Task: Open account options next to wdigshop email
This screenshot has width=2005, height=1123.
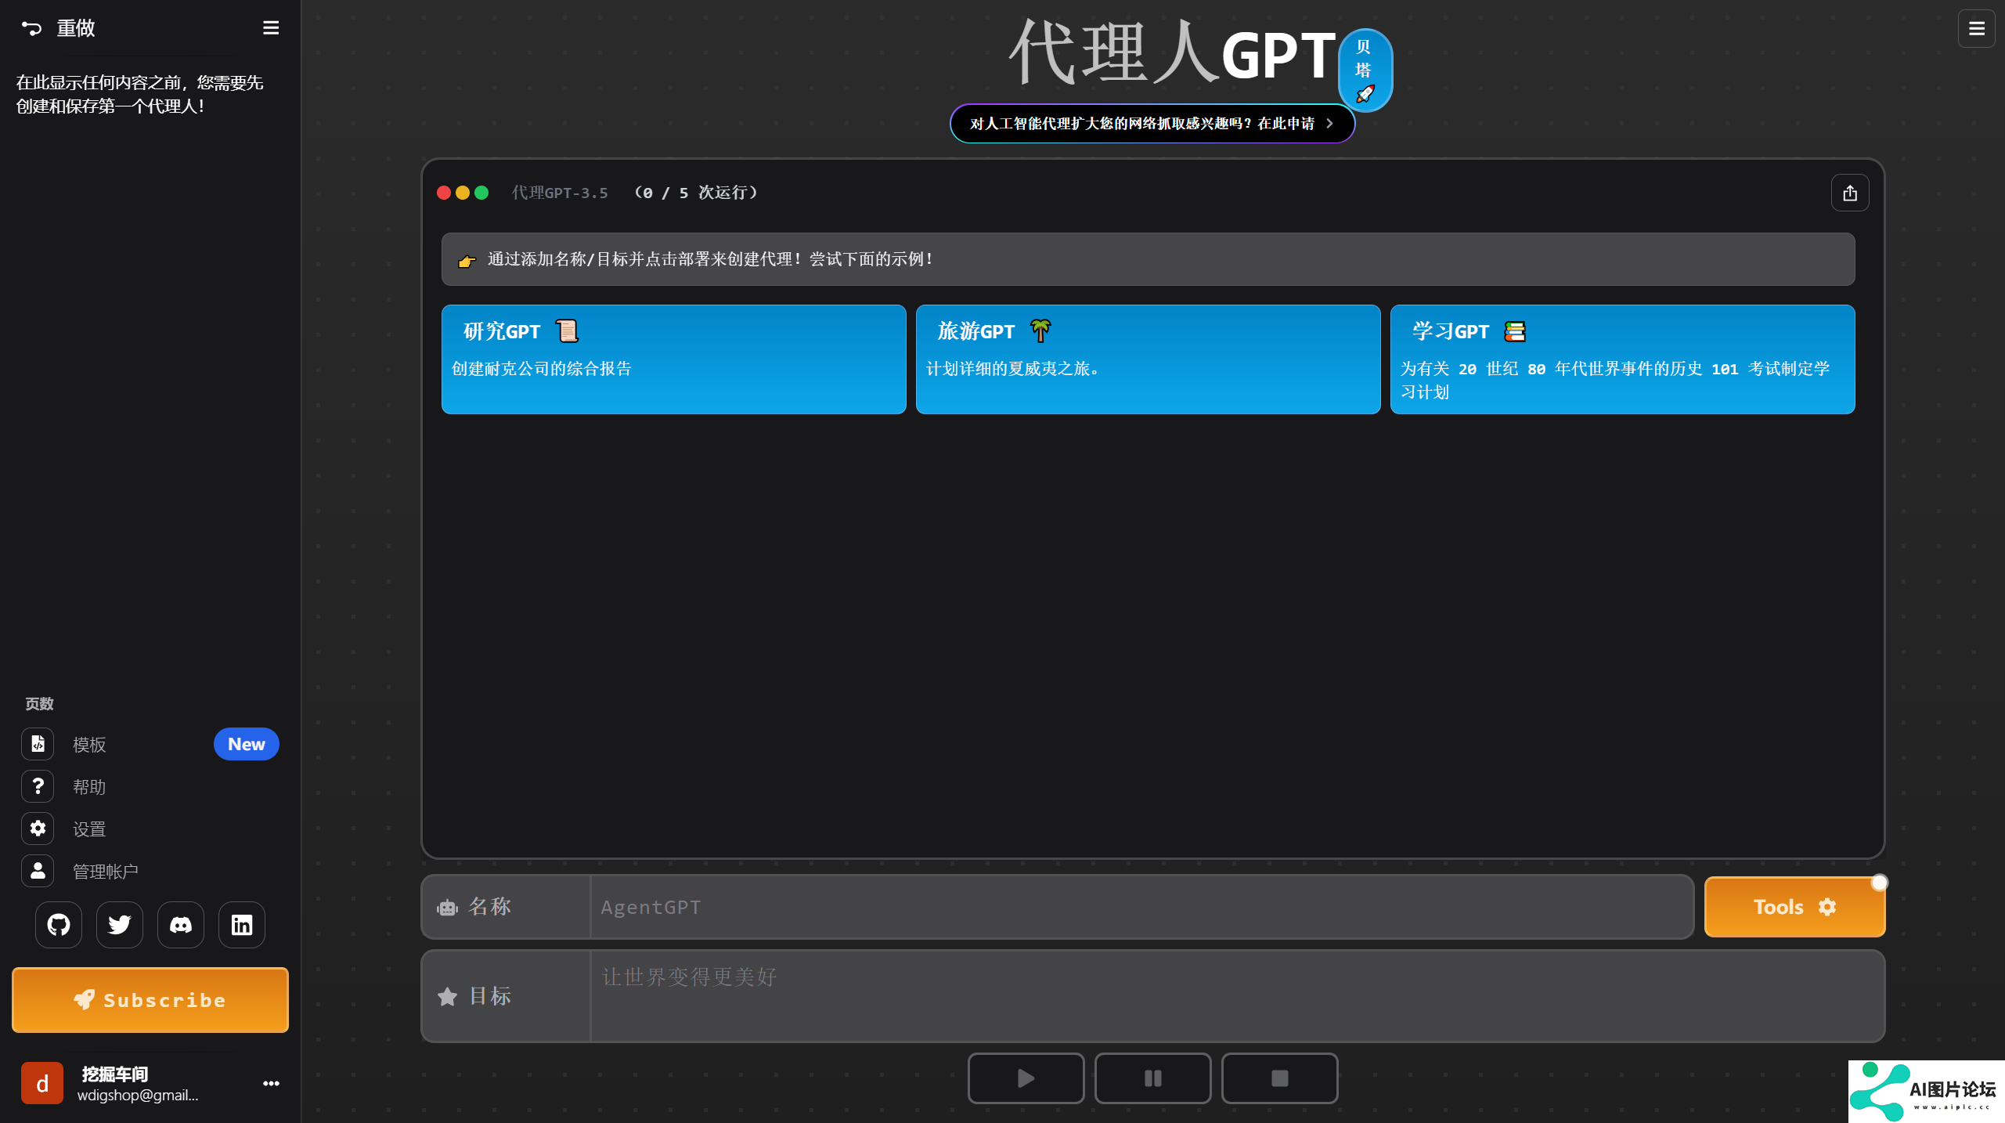Action: click(271, 1084)
